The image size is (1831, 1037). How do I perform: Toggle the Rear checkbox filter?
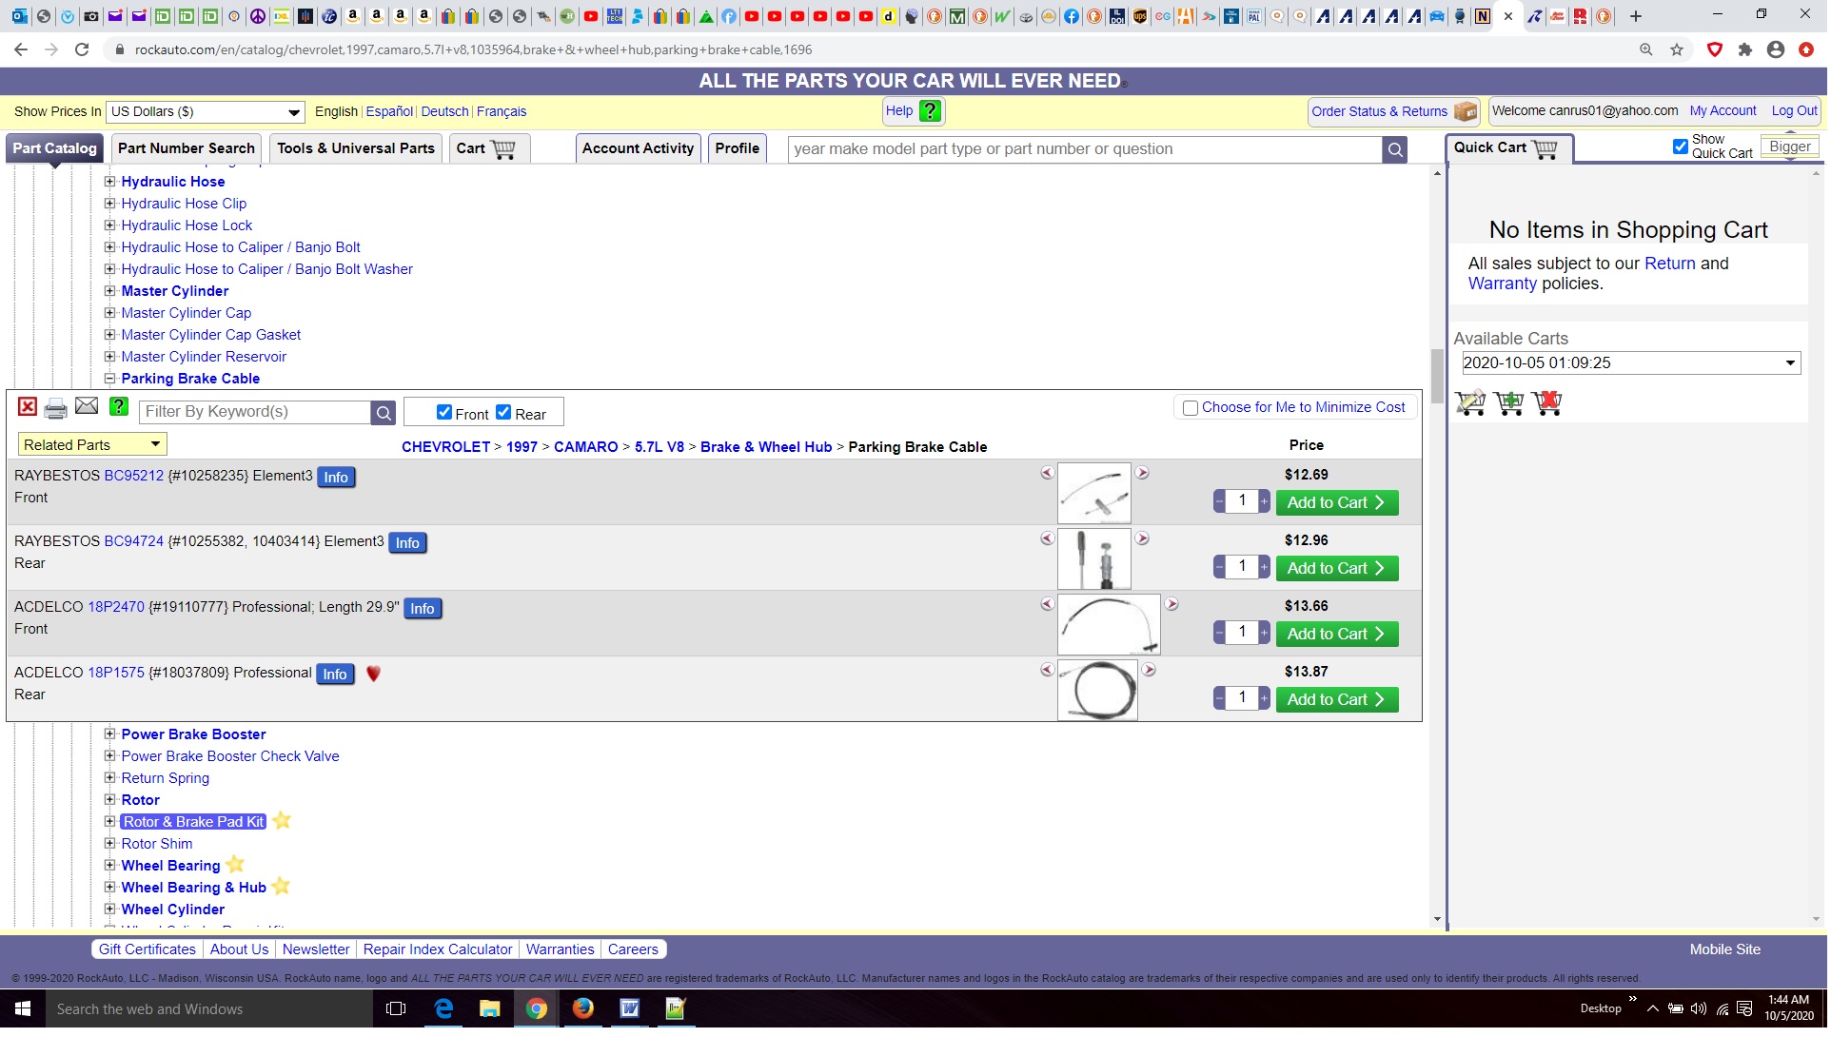[504, 411]
